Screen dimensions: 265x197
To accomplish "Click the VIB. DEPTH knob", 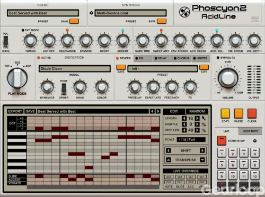I will [x=254, y=41].
